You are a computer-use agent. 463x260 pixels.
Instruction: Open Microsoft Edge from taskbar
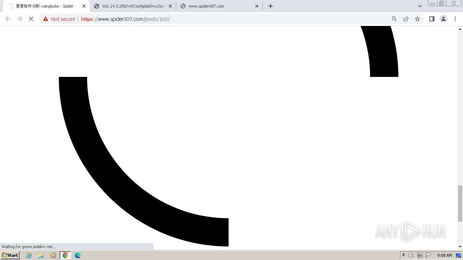coord(78,255)
